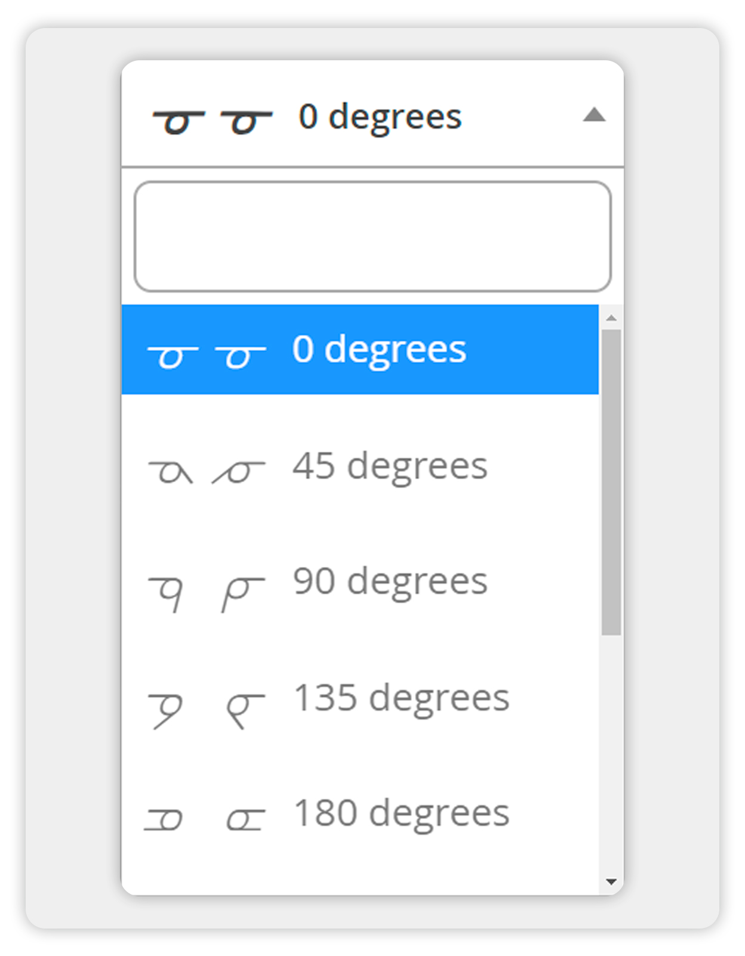Click the second glyph in the 180 degrees row

pos(245,819)
